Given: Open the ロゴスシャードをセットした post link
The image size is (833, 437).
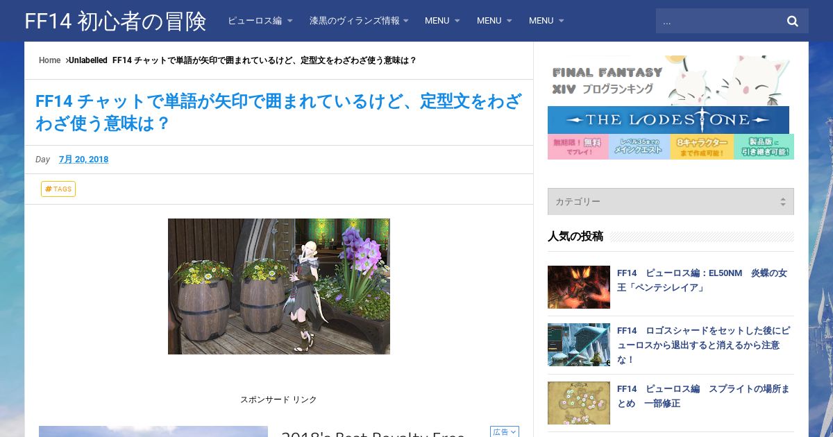Looking at the screenshot, I should [703, 345].
